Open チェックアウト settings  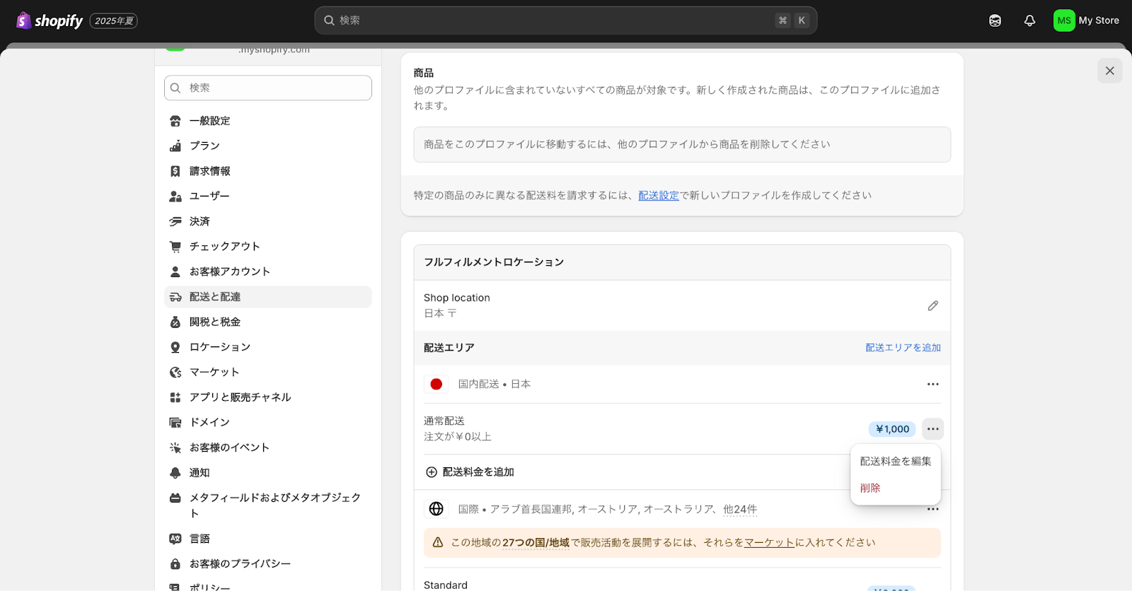point(268,246)
